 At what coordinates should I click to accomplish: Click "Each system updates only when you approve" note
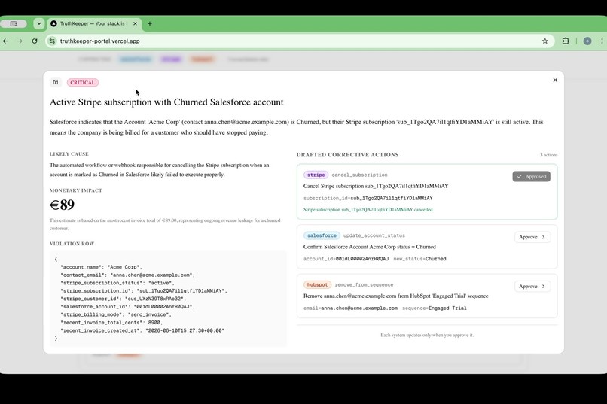(427, 336)
